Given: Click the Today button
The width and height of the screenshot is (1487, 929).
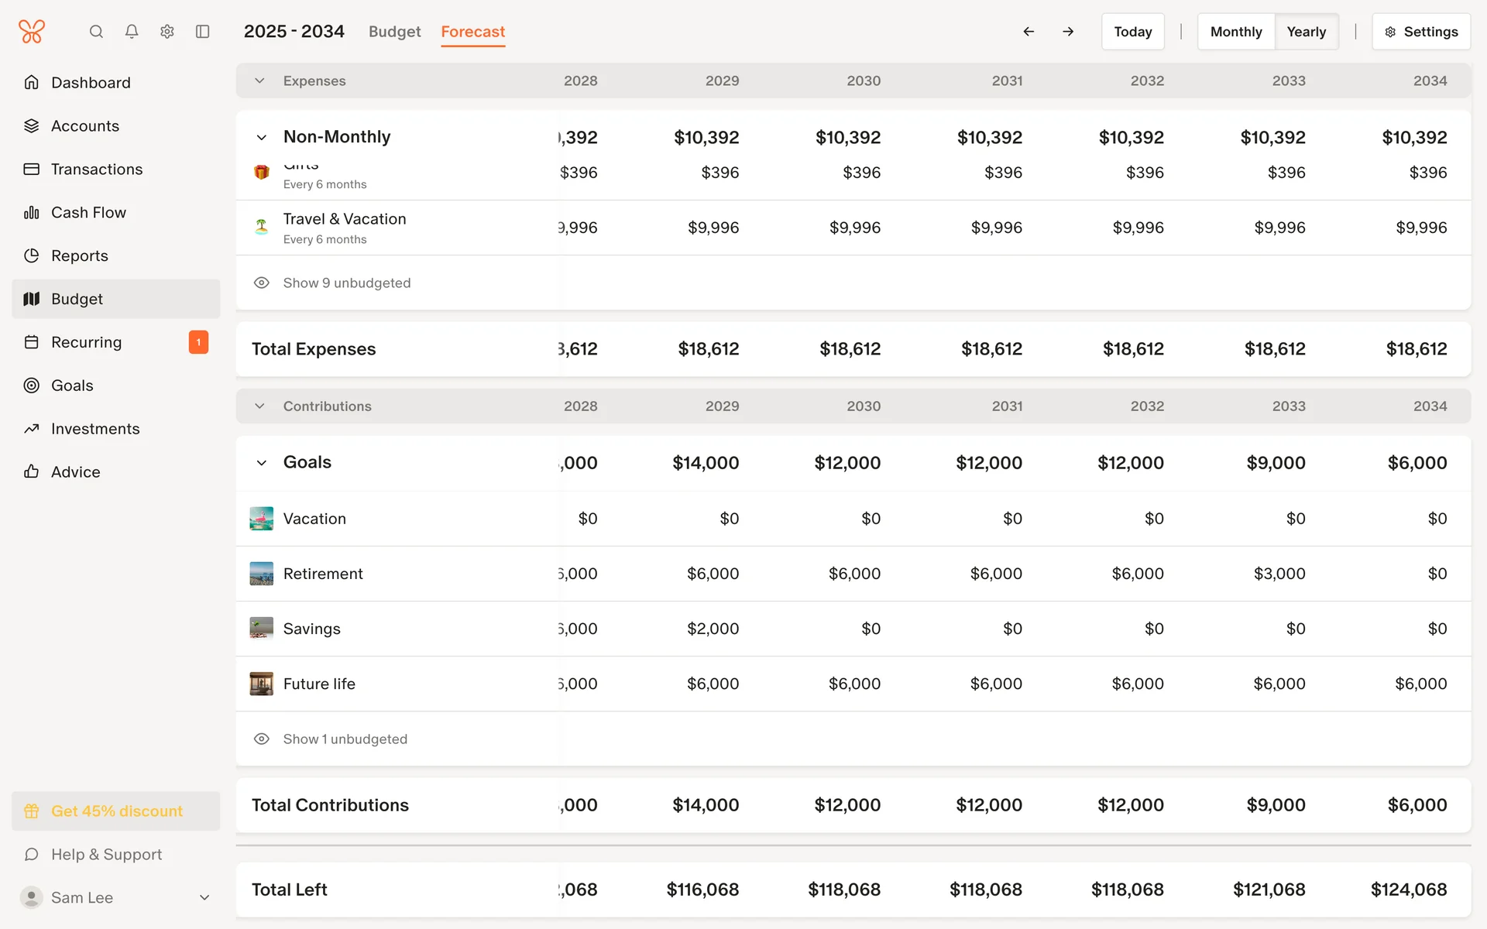Looking at the screenshot, I should [x=1132, y=32].
